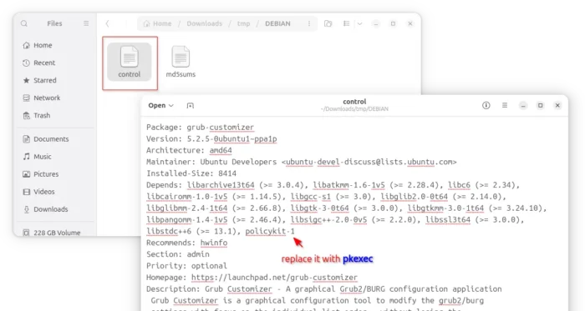Go back using the Files back arrow
The height and width of the screenshot is (311, 585).
click(x=107, y=23)
